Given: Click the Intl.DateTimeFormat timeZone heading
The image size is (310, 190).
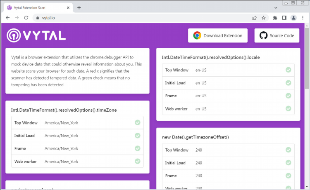Looking at the screenshot, I should click(64, 110).
